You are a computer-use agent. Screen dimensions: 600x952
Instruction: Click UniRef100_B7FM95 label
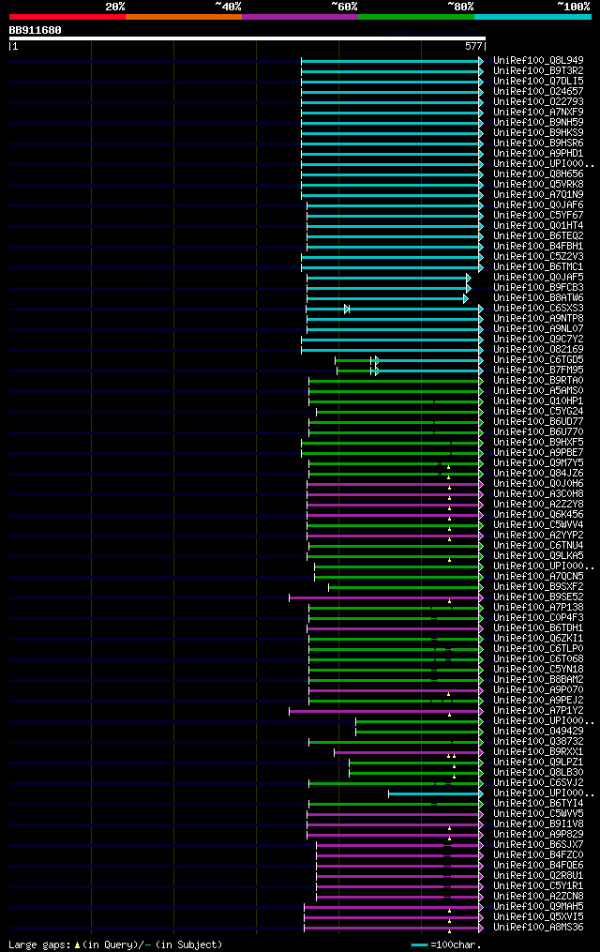[538, 370]
